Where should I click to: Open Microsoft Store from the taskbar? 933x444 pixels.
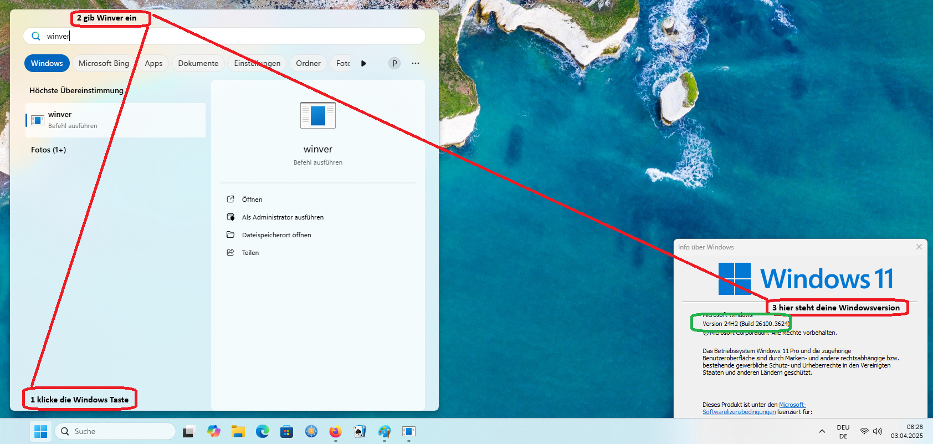[x=286, y=431]
